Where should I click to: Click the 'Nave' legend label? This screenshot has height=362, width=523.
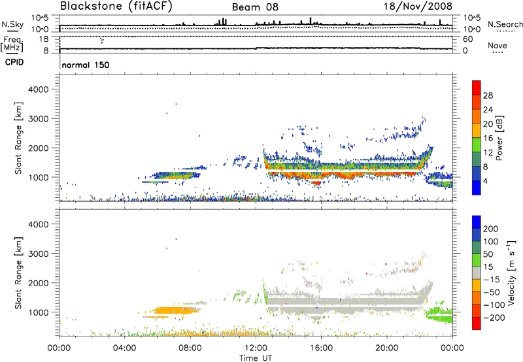click(x=498, y=46)
